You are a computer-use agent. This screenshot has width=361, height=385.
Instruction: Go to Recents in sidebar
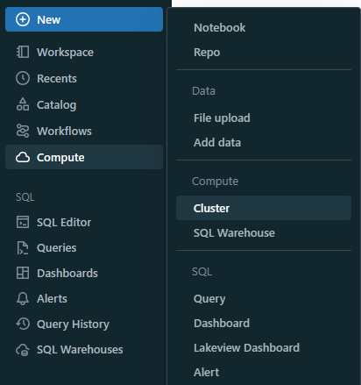tap(57, 79)
